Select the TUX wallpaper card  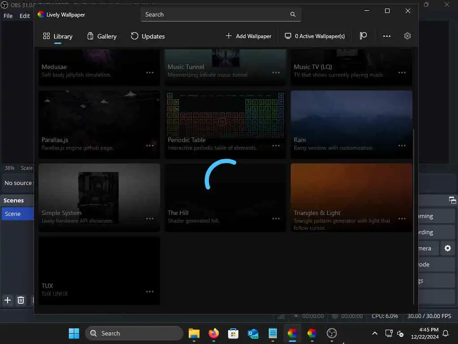[x=99, y=271]
